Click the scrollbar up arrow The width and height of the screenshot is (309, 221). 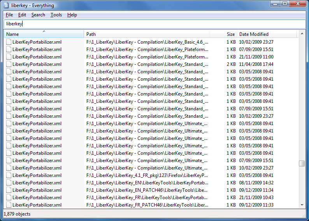tap(302, 34)
